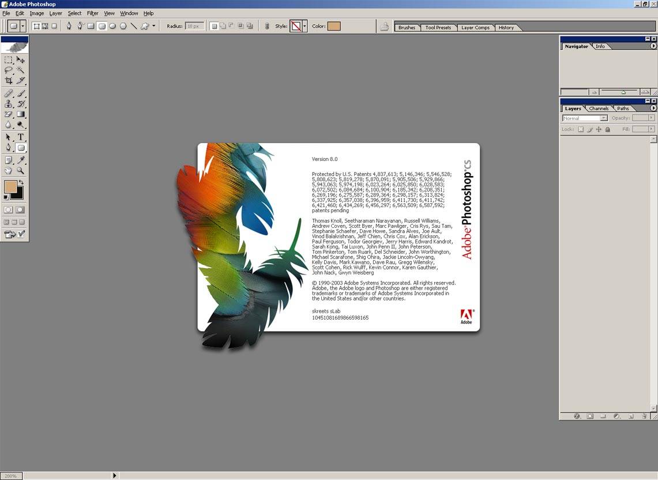
Task: Click the foreground color swatch in toolbox
Action: (x=10, y=186)
